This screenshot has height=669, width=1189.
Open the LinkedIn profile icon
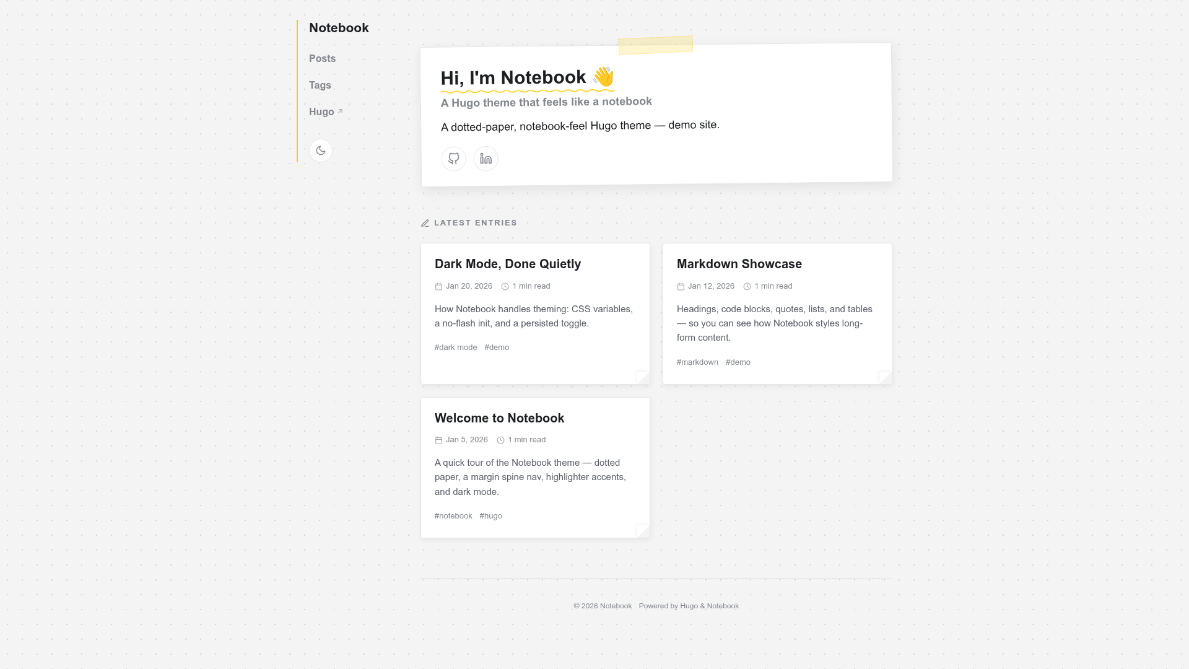(486, 159)
